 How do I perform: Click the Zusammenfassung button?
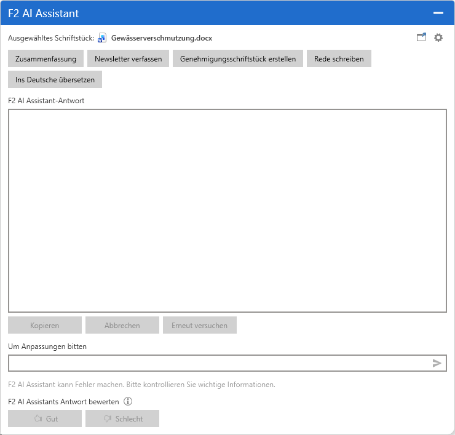(x=46, y=58)
